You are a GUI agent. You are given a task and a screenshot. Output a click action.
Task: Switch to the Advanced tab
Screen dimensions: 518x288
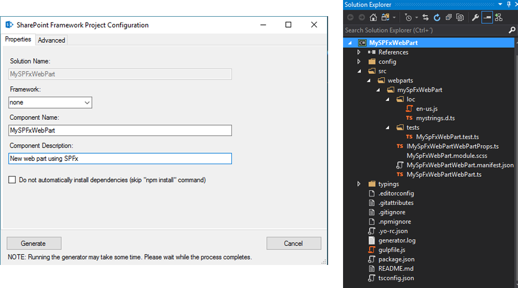(x=52, y=40)
